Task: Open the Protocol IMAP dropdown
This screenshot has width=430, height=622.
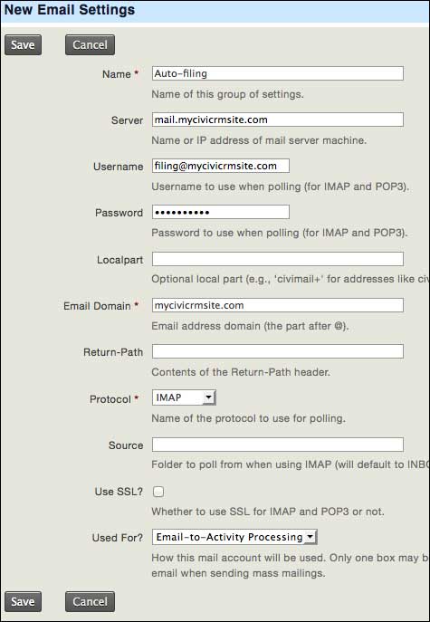Action: point(184,397)
